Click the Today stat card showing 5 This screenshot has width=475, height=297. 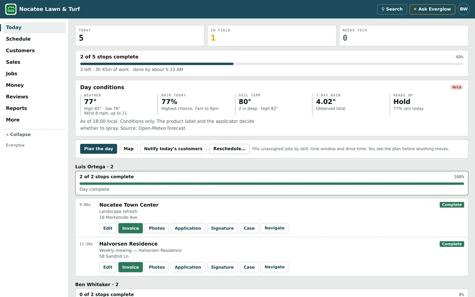pyautogui.click(x=139, y=36)
